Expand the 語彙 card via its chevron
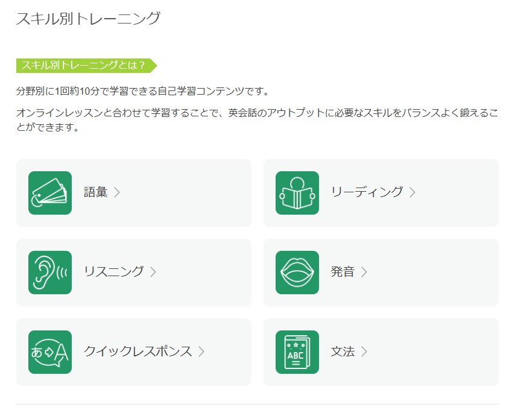 tap(119, 193)
